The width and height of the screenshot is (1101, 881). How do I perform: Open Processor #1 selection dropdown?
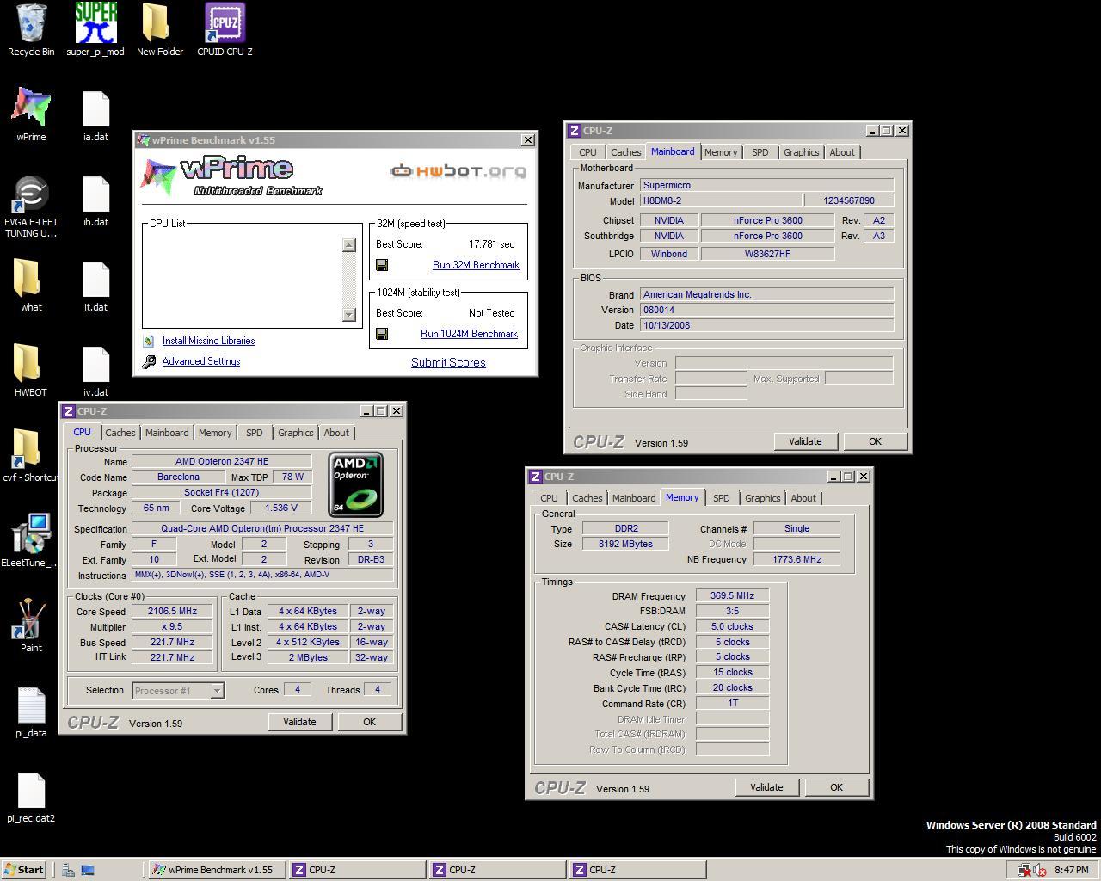(218, 690)
